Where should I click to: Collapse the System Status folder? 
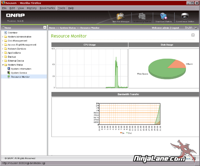pyautogui.click(x=2, y=65)
